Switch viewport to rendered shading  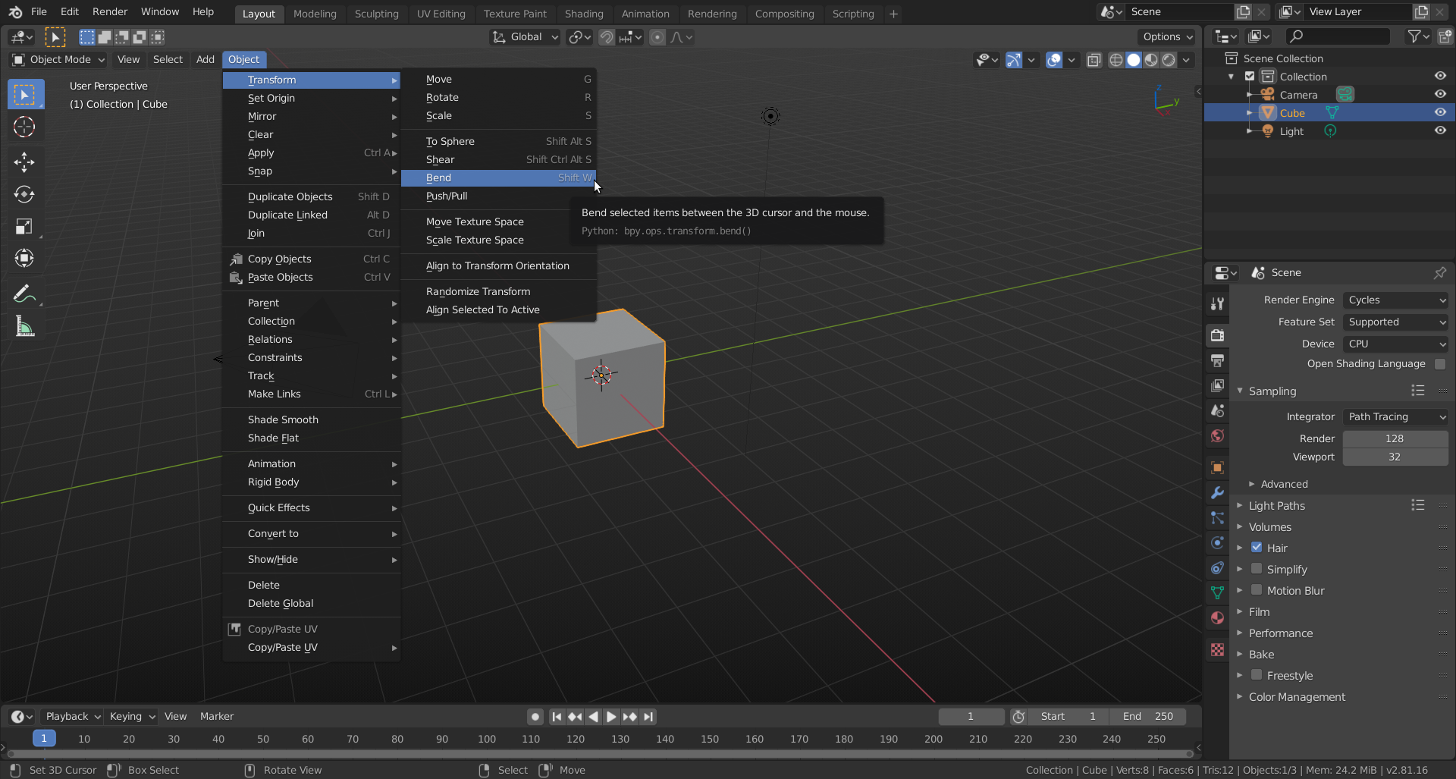1169,60
